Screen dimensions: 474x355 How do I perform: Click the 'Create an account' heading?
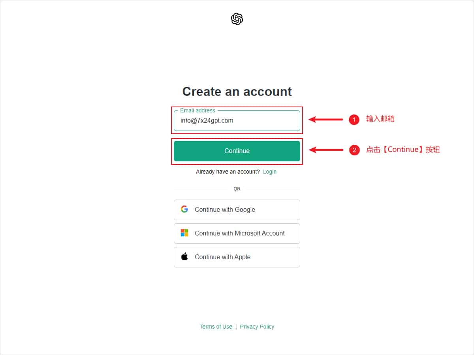tap(237, 92)
